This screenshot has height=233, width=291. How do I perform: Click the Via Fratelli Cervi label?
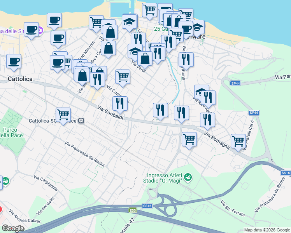[x=248, y=136]
